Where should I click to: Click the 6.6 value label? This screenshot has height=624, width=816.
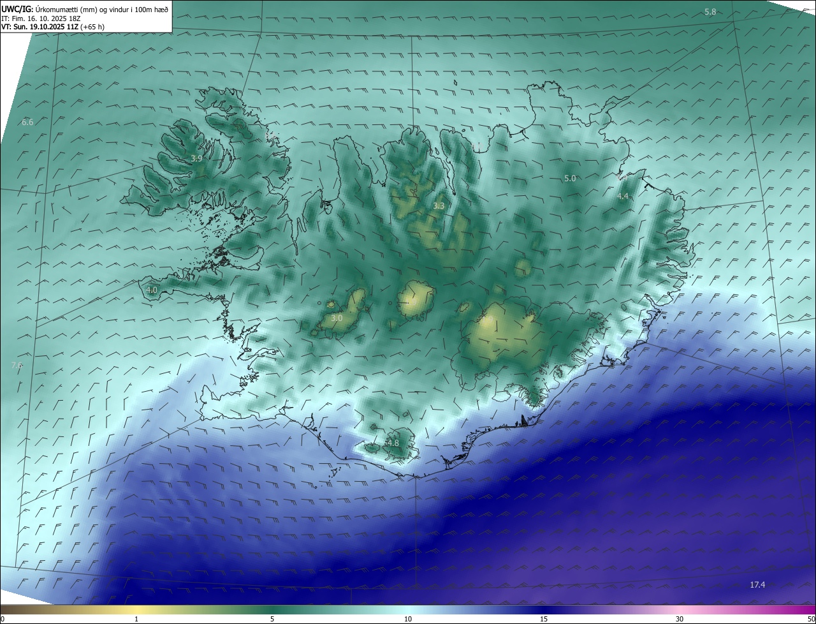click(27, 122)
